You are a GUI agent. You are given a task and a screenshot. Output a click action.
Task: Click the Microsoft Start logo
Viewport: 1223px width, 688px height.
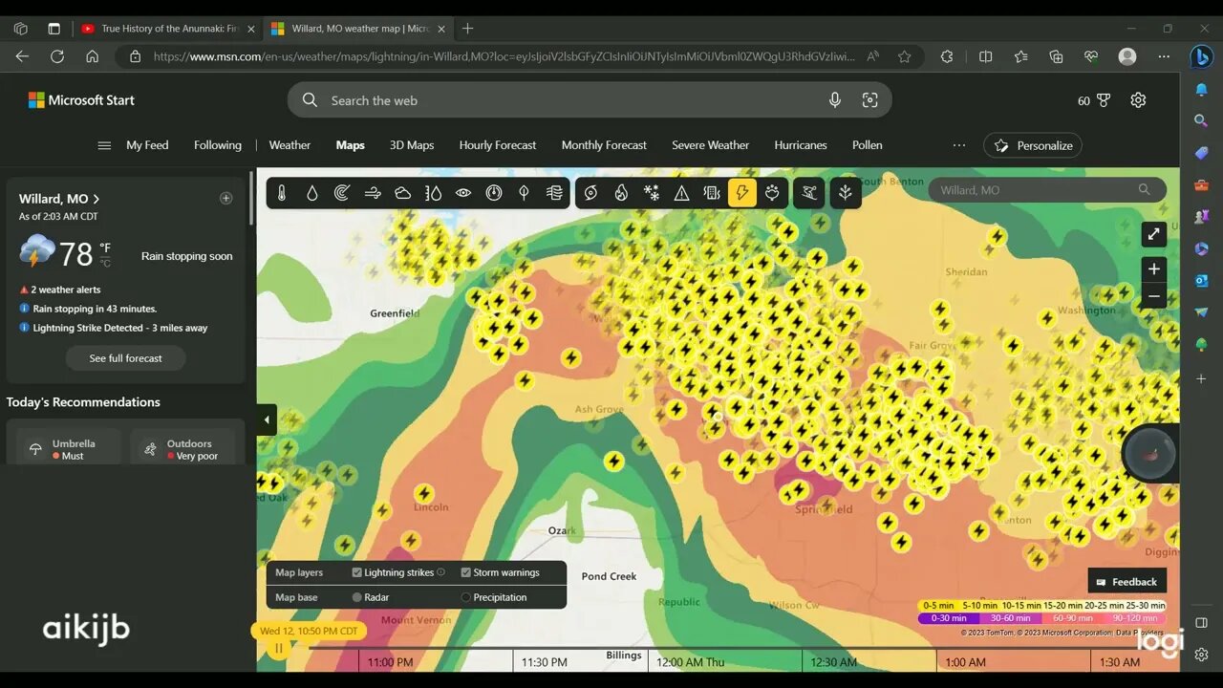pos(81,100)
